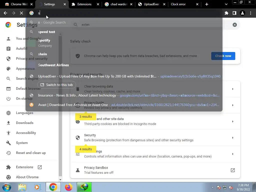Select the Southwest Airlines suggestion
Screen dimensions: 256x192
[x=124, y=65]
